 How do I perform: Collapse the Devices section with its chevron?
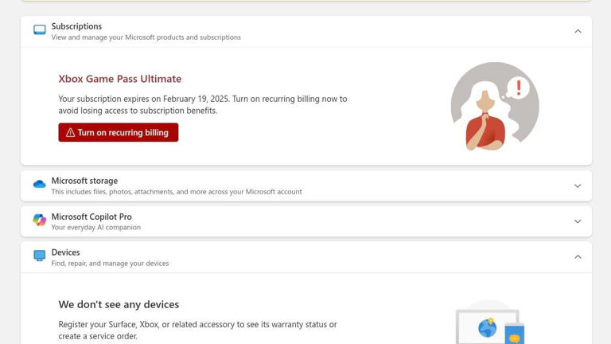(x=578, y=256)
